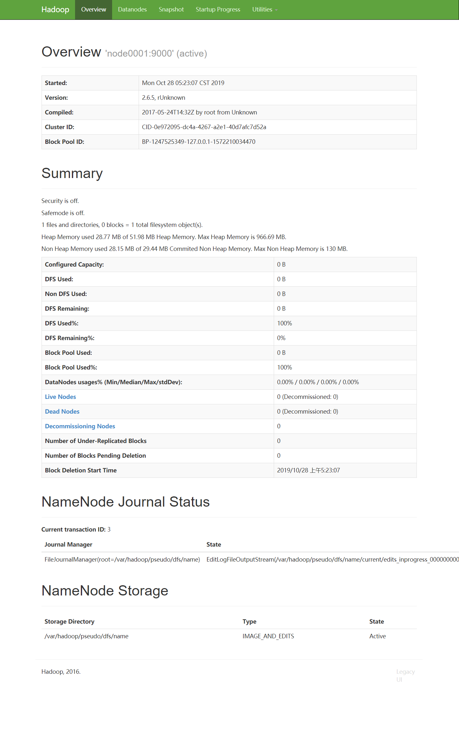Open the Live Nodes link
The width and height of the screenshot is (459, 754).
coord(60,397)
